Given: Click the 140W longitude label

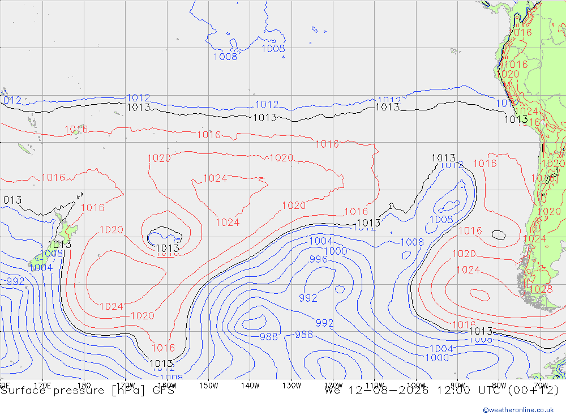Looking at the screenshot, I should pos(250,386).
